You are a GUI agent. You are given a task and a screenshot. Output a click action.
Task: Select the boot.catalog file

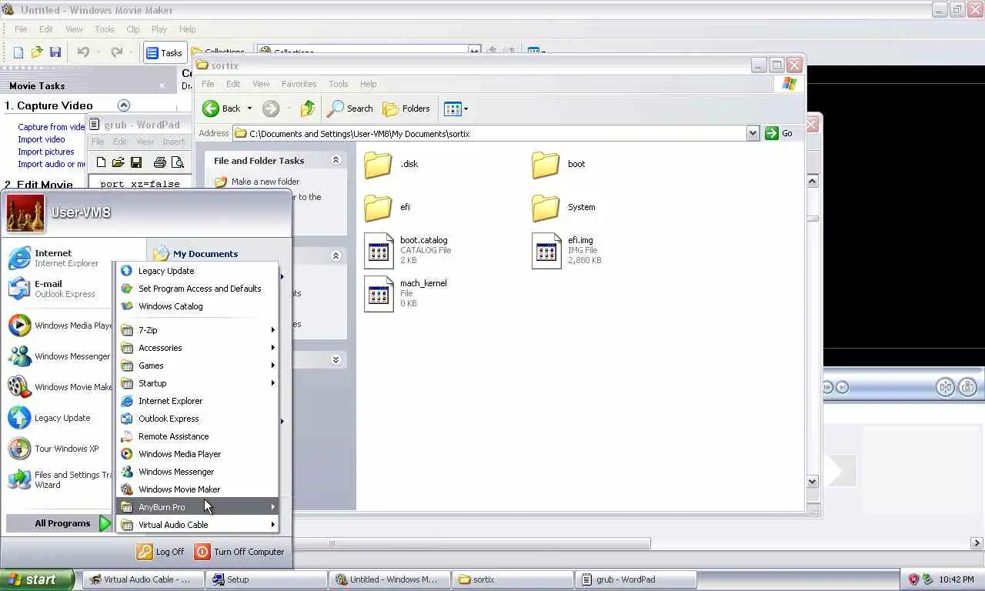[x=406, y=250]
